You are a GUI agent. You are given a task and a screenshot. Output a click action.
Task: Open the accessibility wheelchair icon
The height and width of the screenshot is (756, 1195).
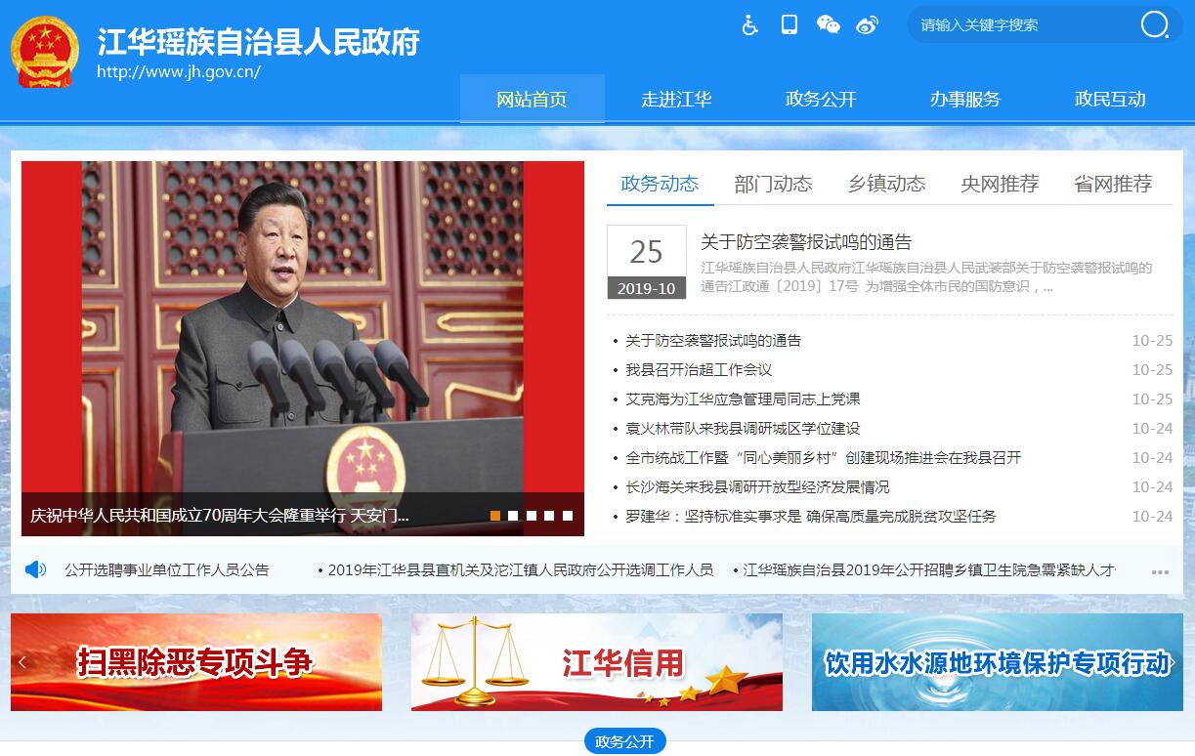click(749, 25)
